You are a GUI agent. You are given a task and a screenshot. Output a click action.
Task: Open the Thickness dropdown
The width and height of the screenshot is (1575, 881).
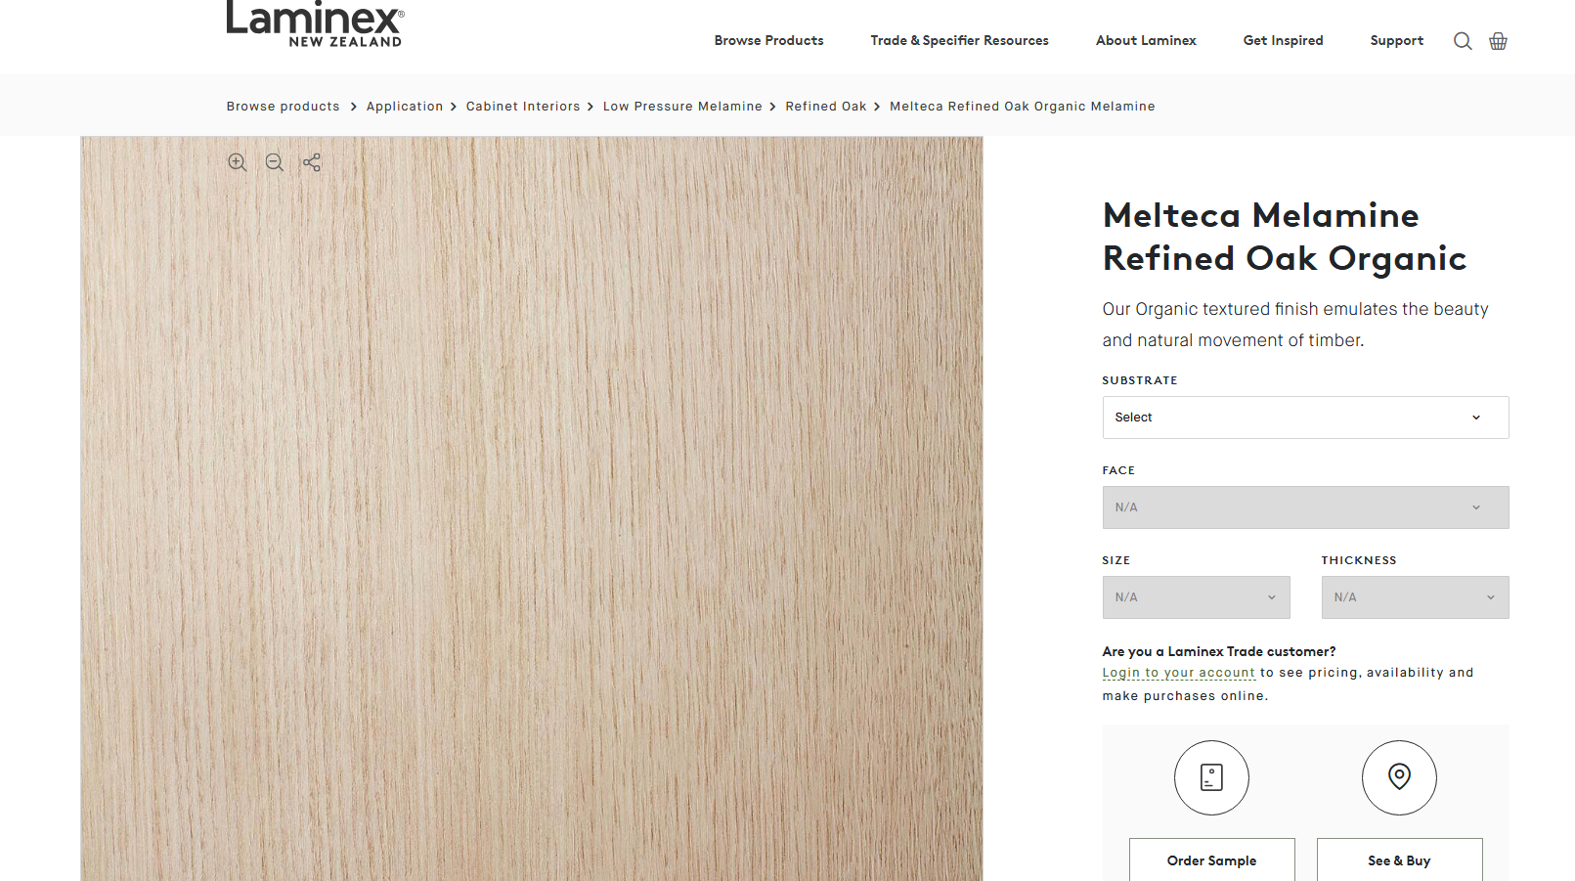pyautogui.click(x=1415, y=597)
